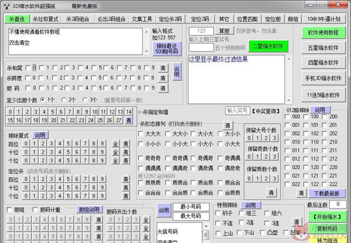The image size is (351, 243).
Task: Click the 最小号码 button
Action: [x=191, y=207]
